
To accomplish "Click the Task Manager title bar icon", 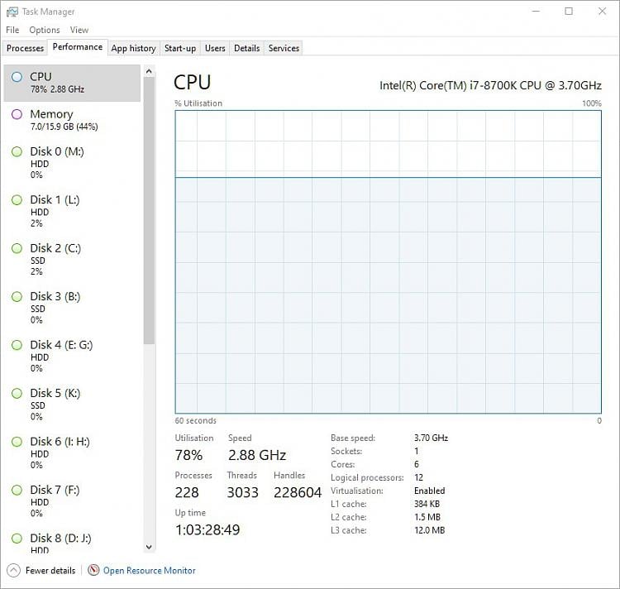I will pos(12,12).
